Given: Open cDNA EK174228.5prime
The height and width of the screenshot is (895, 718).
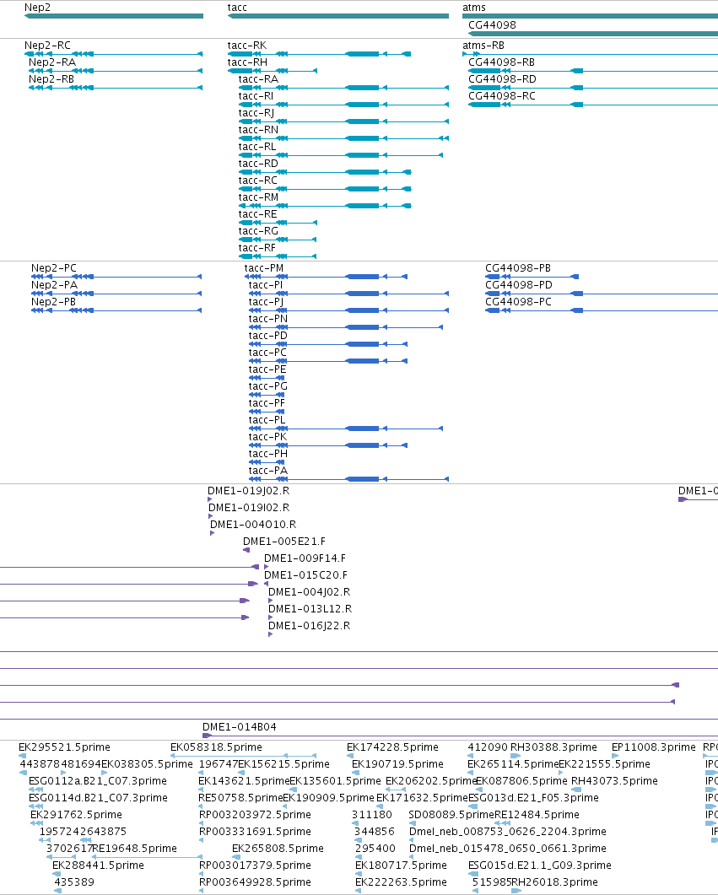Looking at the screenshot, I should pyautogui.click(x=392, y=747).
